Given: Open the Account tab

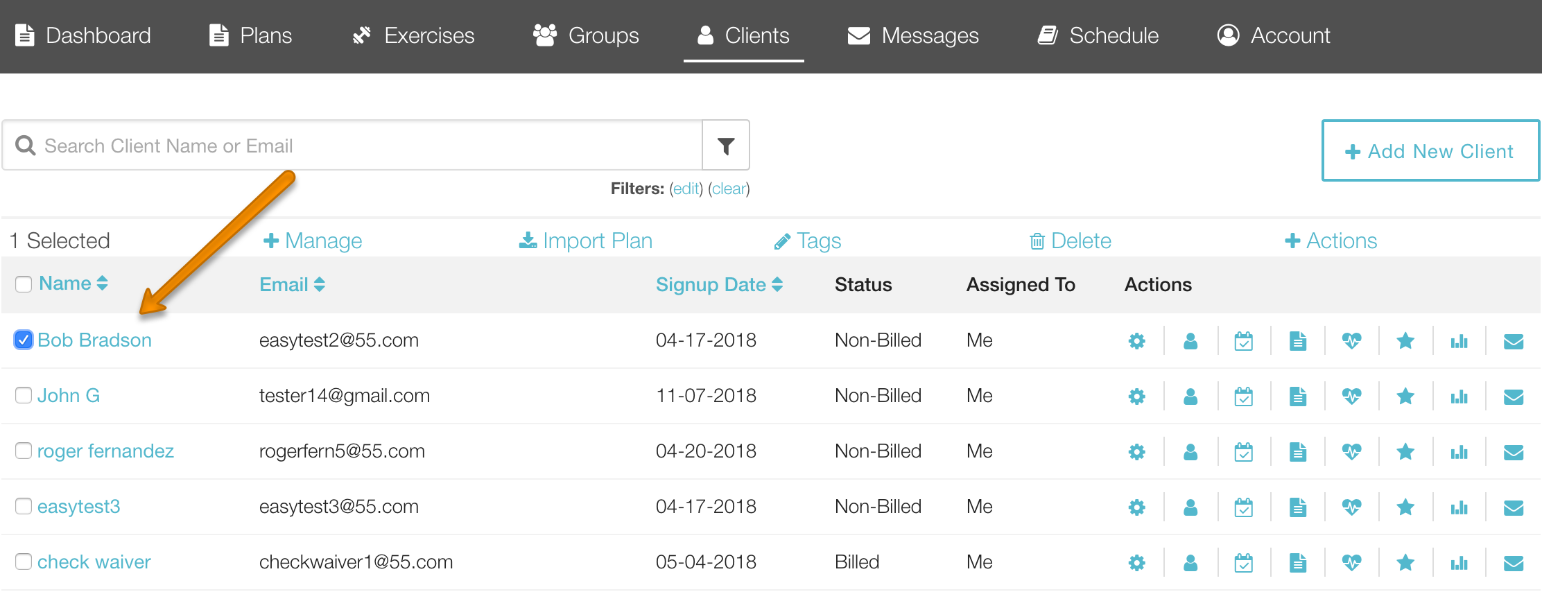Looking at the screenshot, I should (x=1274, y=35).
